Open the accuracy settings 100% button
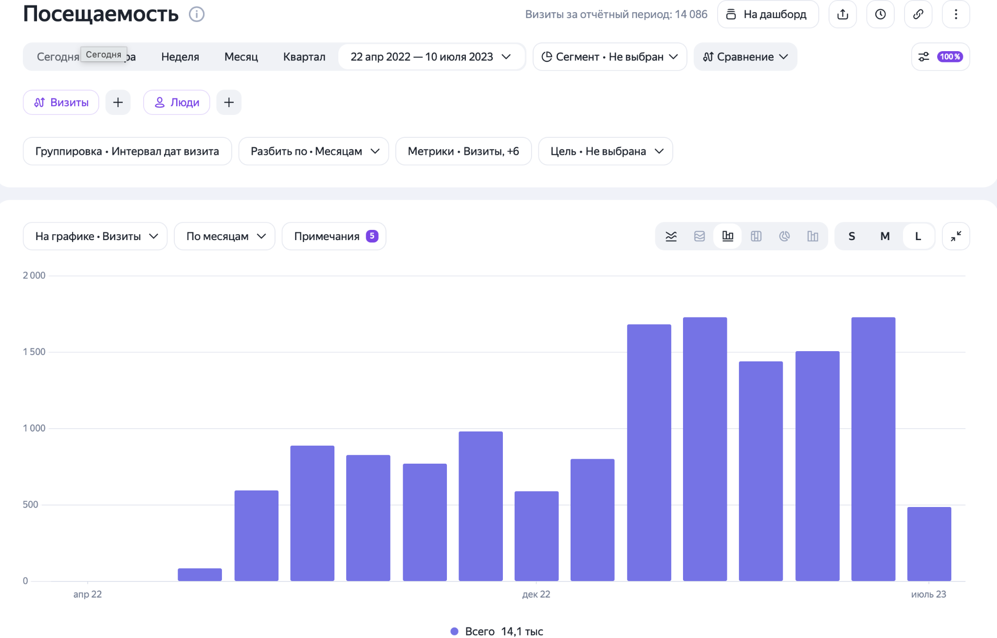The height and width of the screenshot is (638, 997). point(941,56)
